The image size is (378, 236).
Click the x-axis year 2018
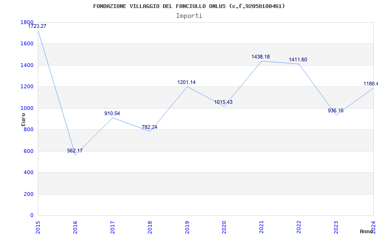[x=150, y=227]
